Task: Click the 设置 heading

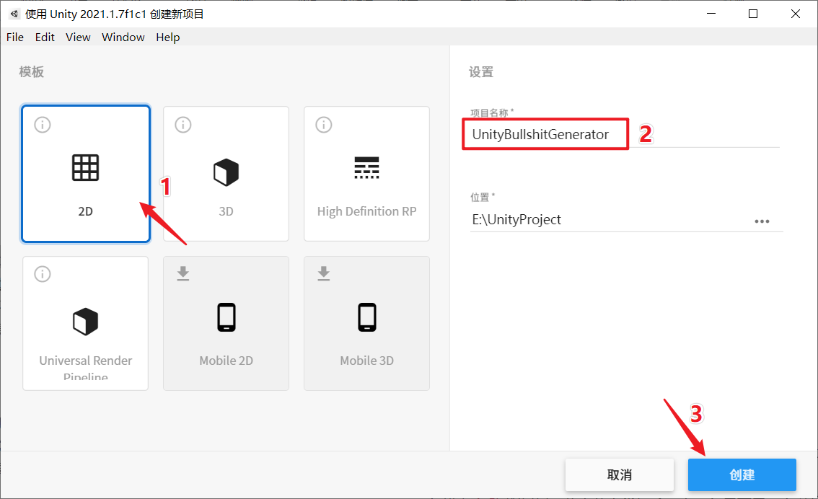Action: [481, 72]
